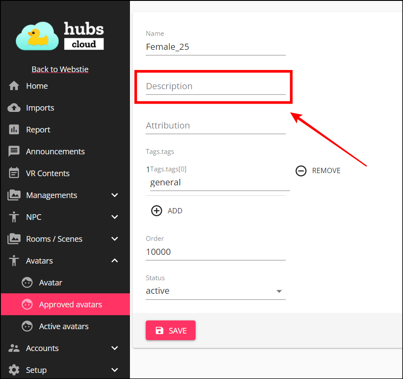This screenshot has height=379, width=403.
Task: Click the Approved avatars face icon
Action: (27, 304)
